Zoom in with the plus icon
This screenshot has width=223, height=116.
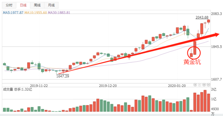pos(204,84)
